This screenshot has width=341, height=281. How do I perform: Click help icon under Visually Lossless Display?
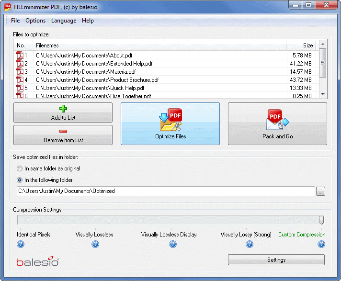tap(173, 244)
